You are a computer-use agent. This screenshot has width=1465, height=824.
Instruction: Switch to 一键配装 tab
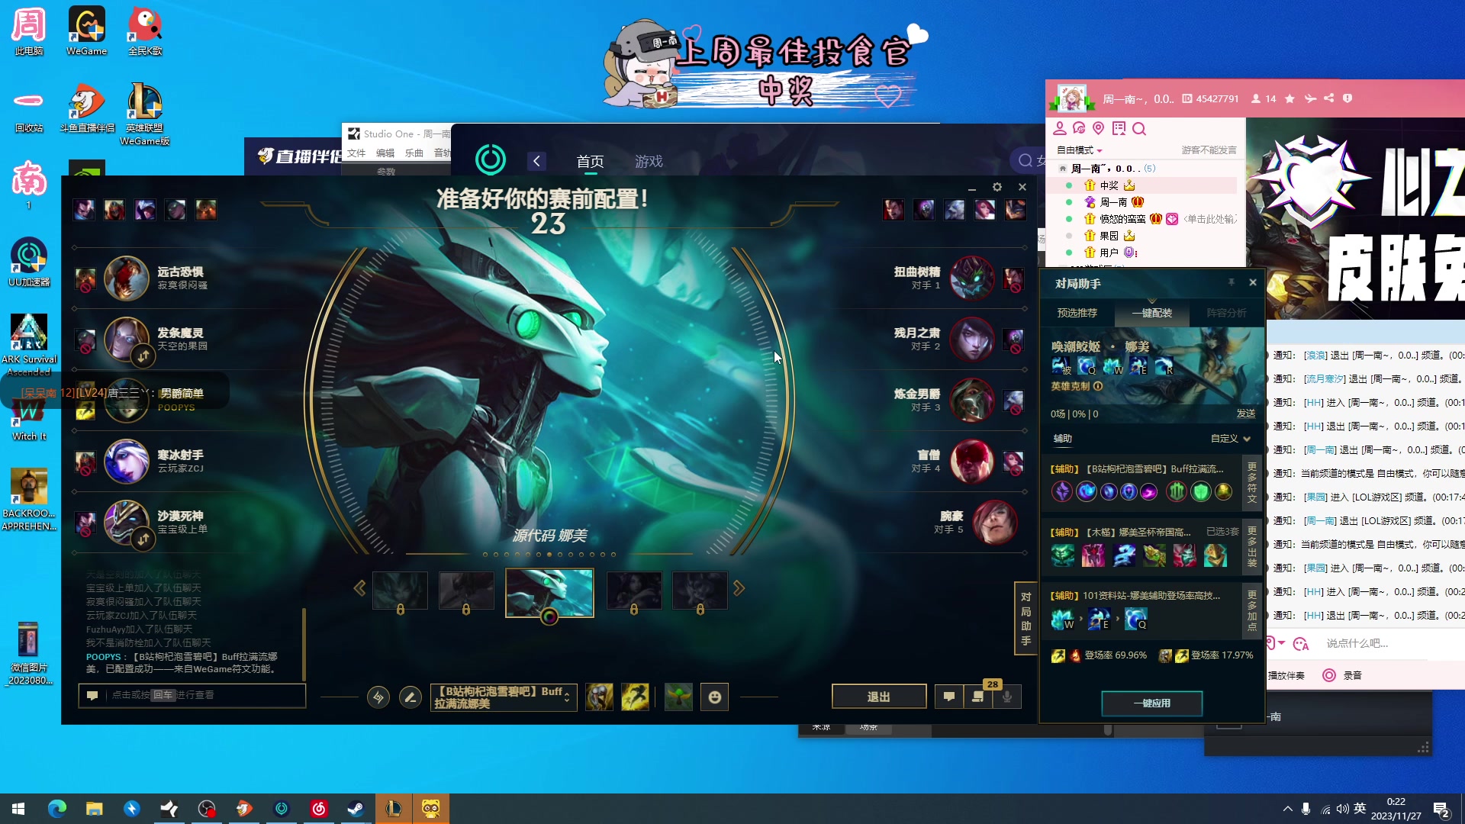(x=1151, y=313)
